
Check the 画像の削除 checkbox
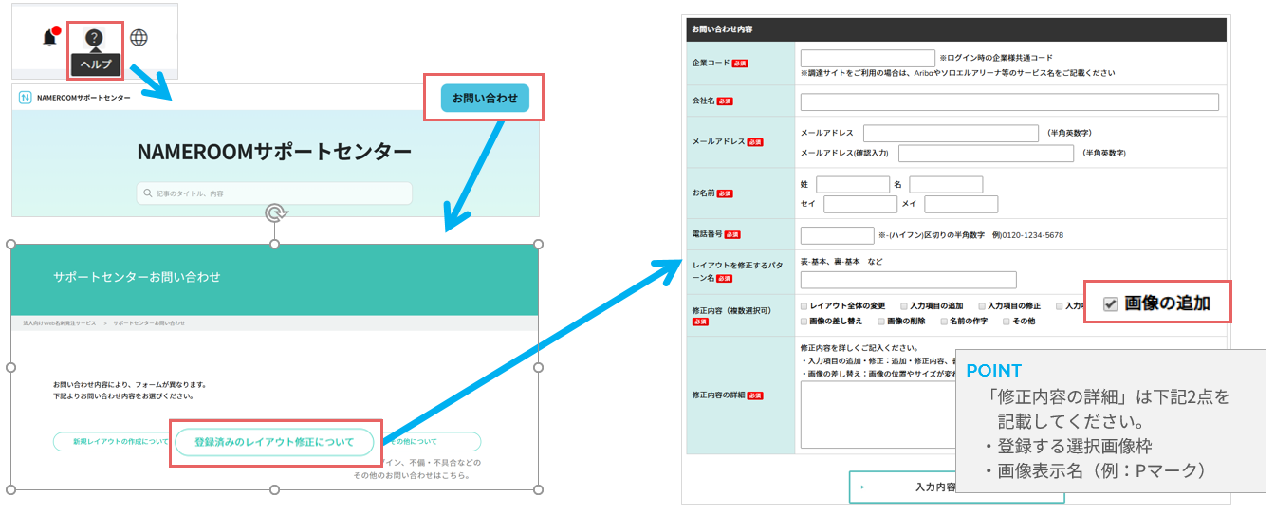tap(881, 322)
